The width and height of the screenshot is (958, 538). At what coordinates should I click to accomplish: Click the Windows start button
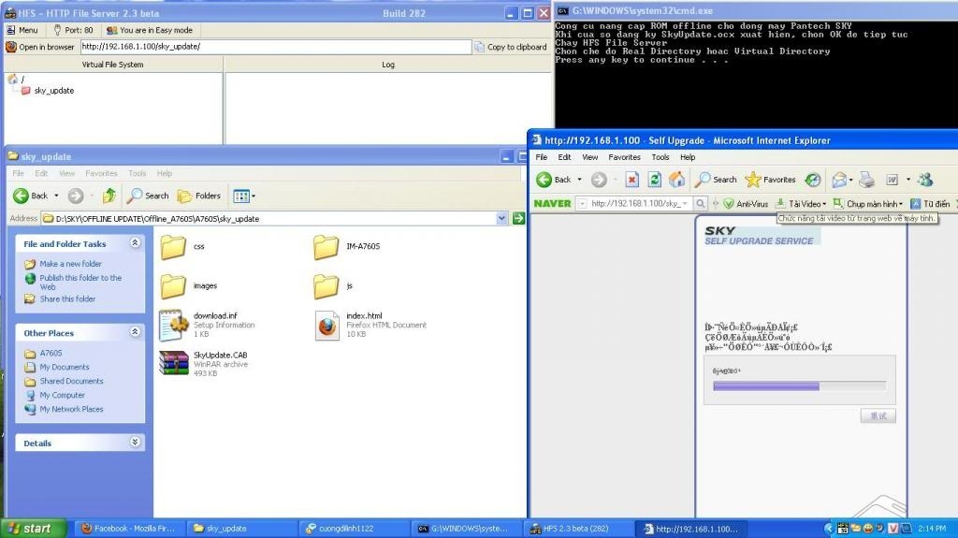click(34, 529)
